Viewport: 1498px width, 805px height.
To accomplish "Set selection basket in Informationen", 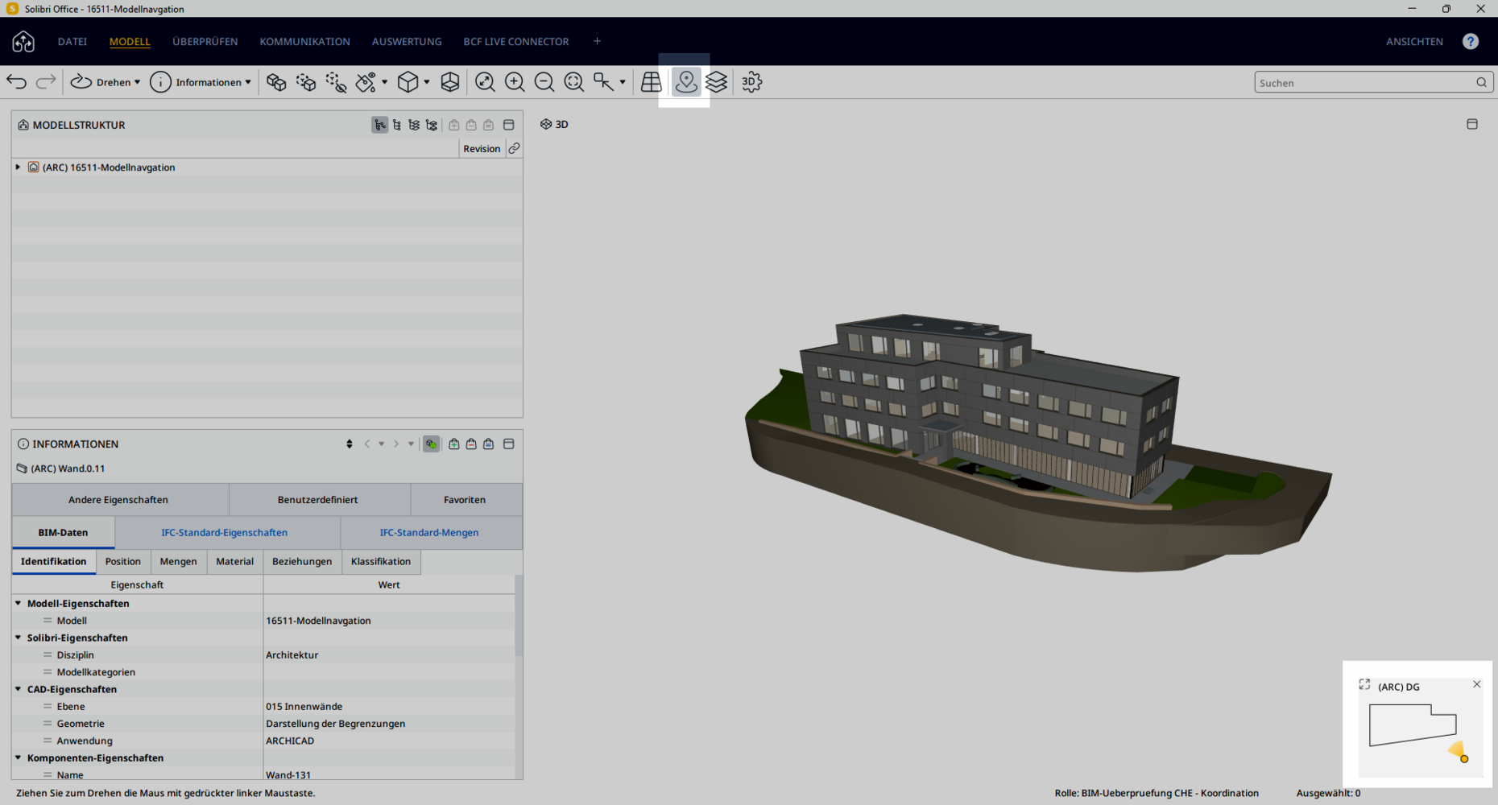I will click(x=489, y=444).
